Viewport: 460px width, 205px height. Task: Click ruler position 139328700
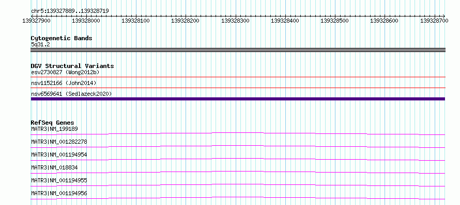click(434, 21)
